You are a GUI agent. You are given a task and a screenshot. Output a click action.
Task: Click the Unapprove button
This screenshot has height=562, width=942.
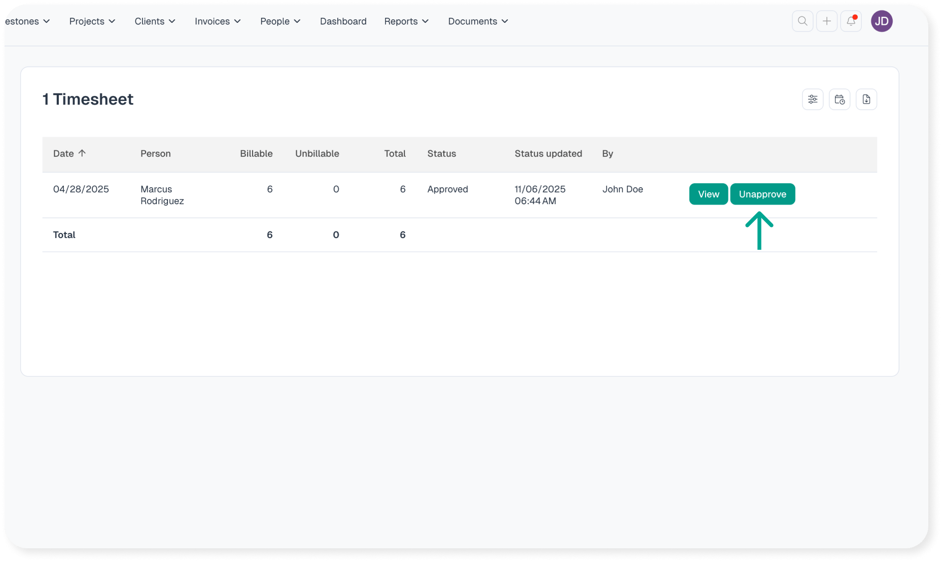762,194
